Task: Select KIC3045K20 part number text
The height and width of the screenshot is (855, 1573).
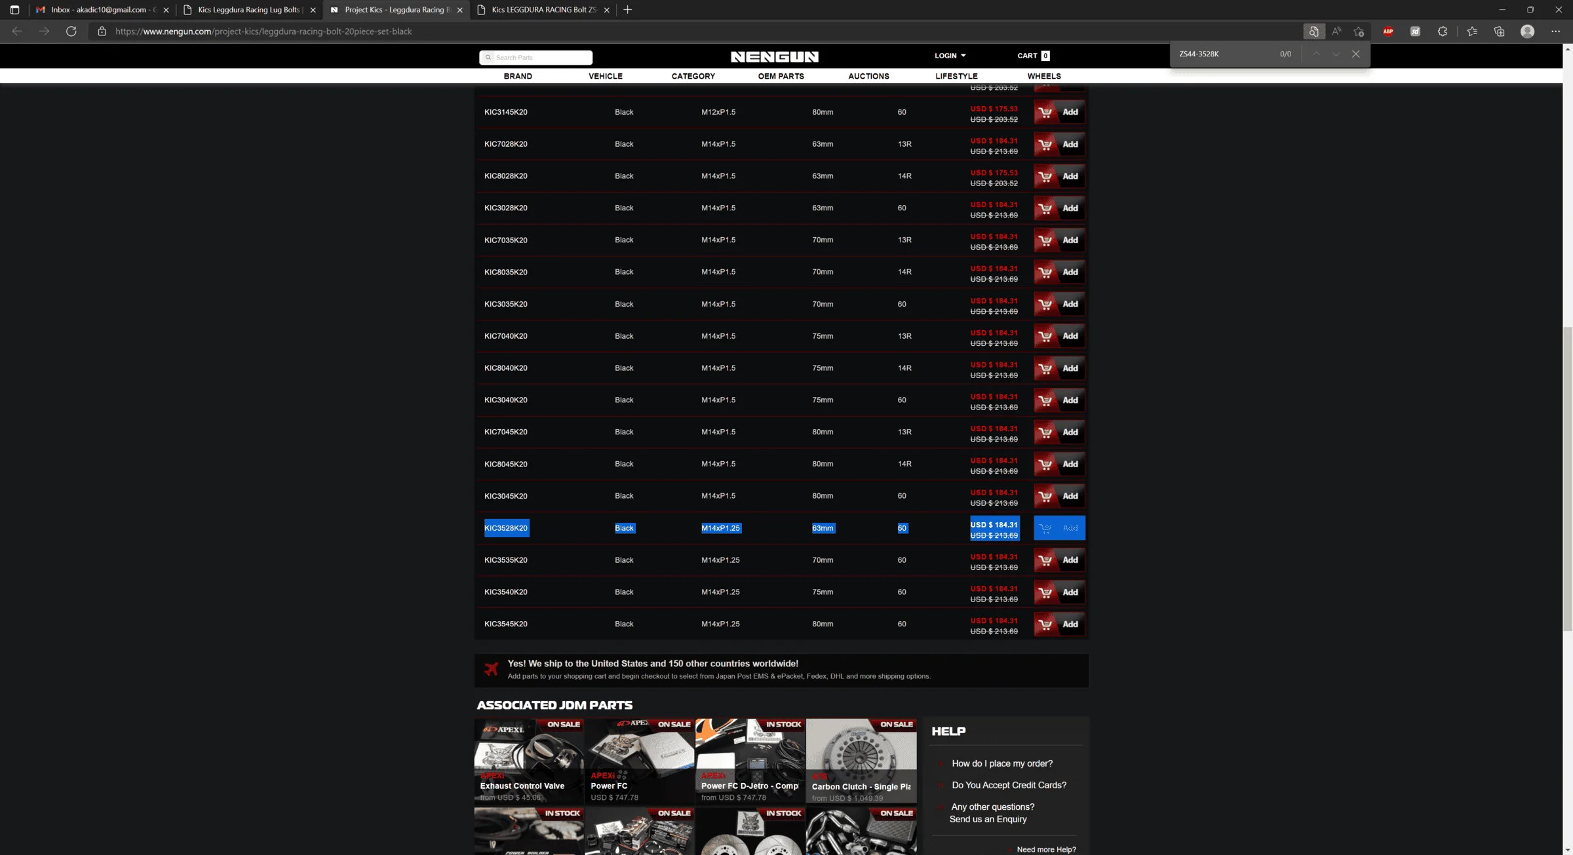Action: (505, 496)
